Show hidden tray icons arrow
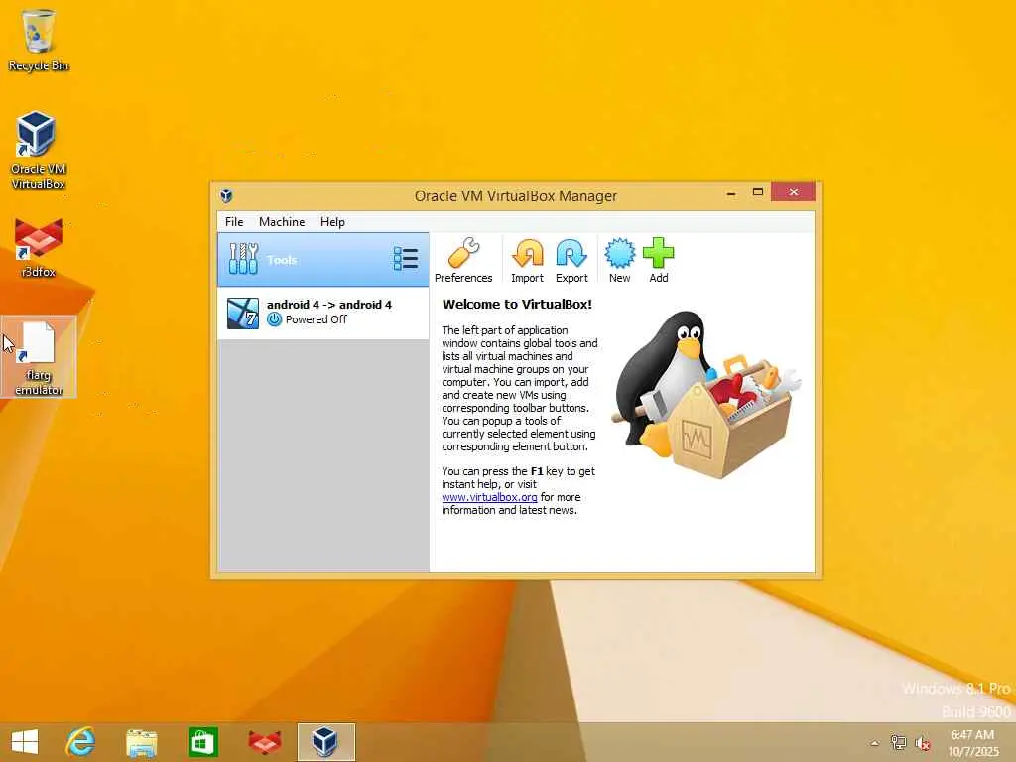Screen dimensions: 1016x762 875,743
